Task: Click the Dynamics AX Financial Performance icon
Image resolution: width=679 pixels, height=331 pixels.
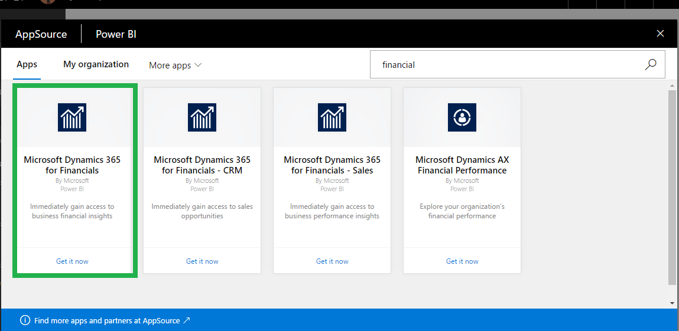Action: pos(462,117)
